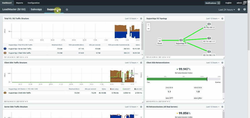Viewport: 250px width, 118px height.
Task: Open Last 12 hours dropdown on Client Side Traffic
Action: click(x=131, y=62)
